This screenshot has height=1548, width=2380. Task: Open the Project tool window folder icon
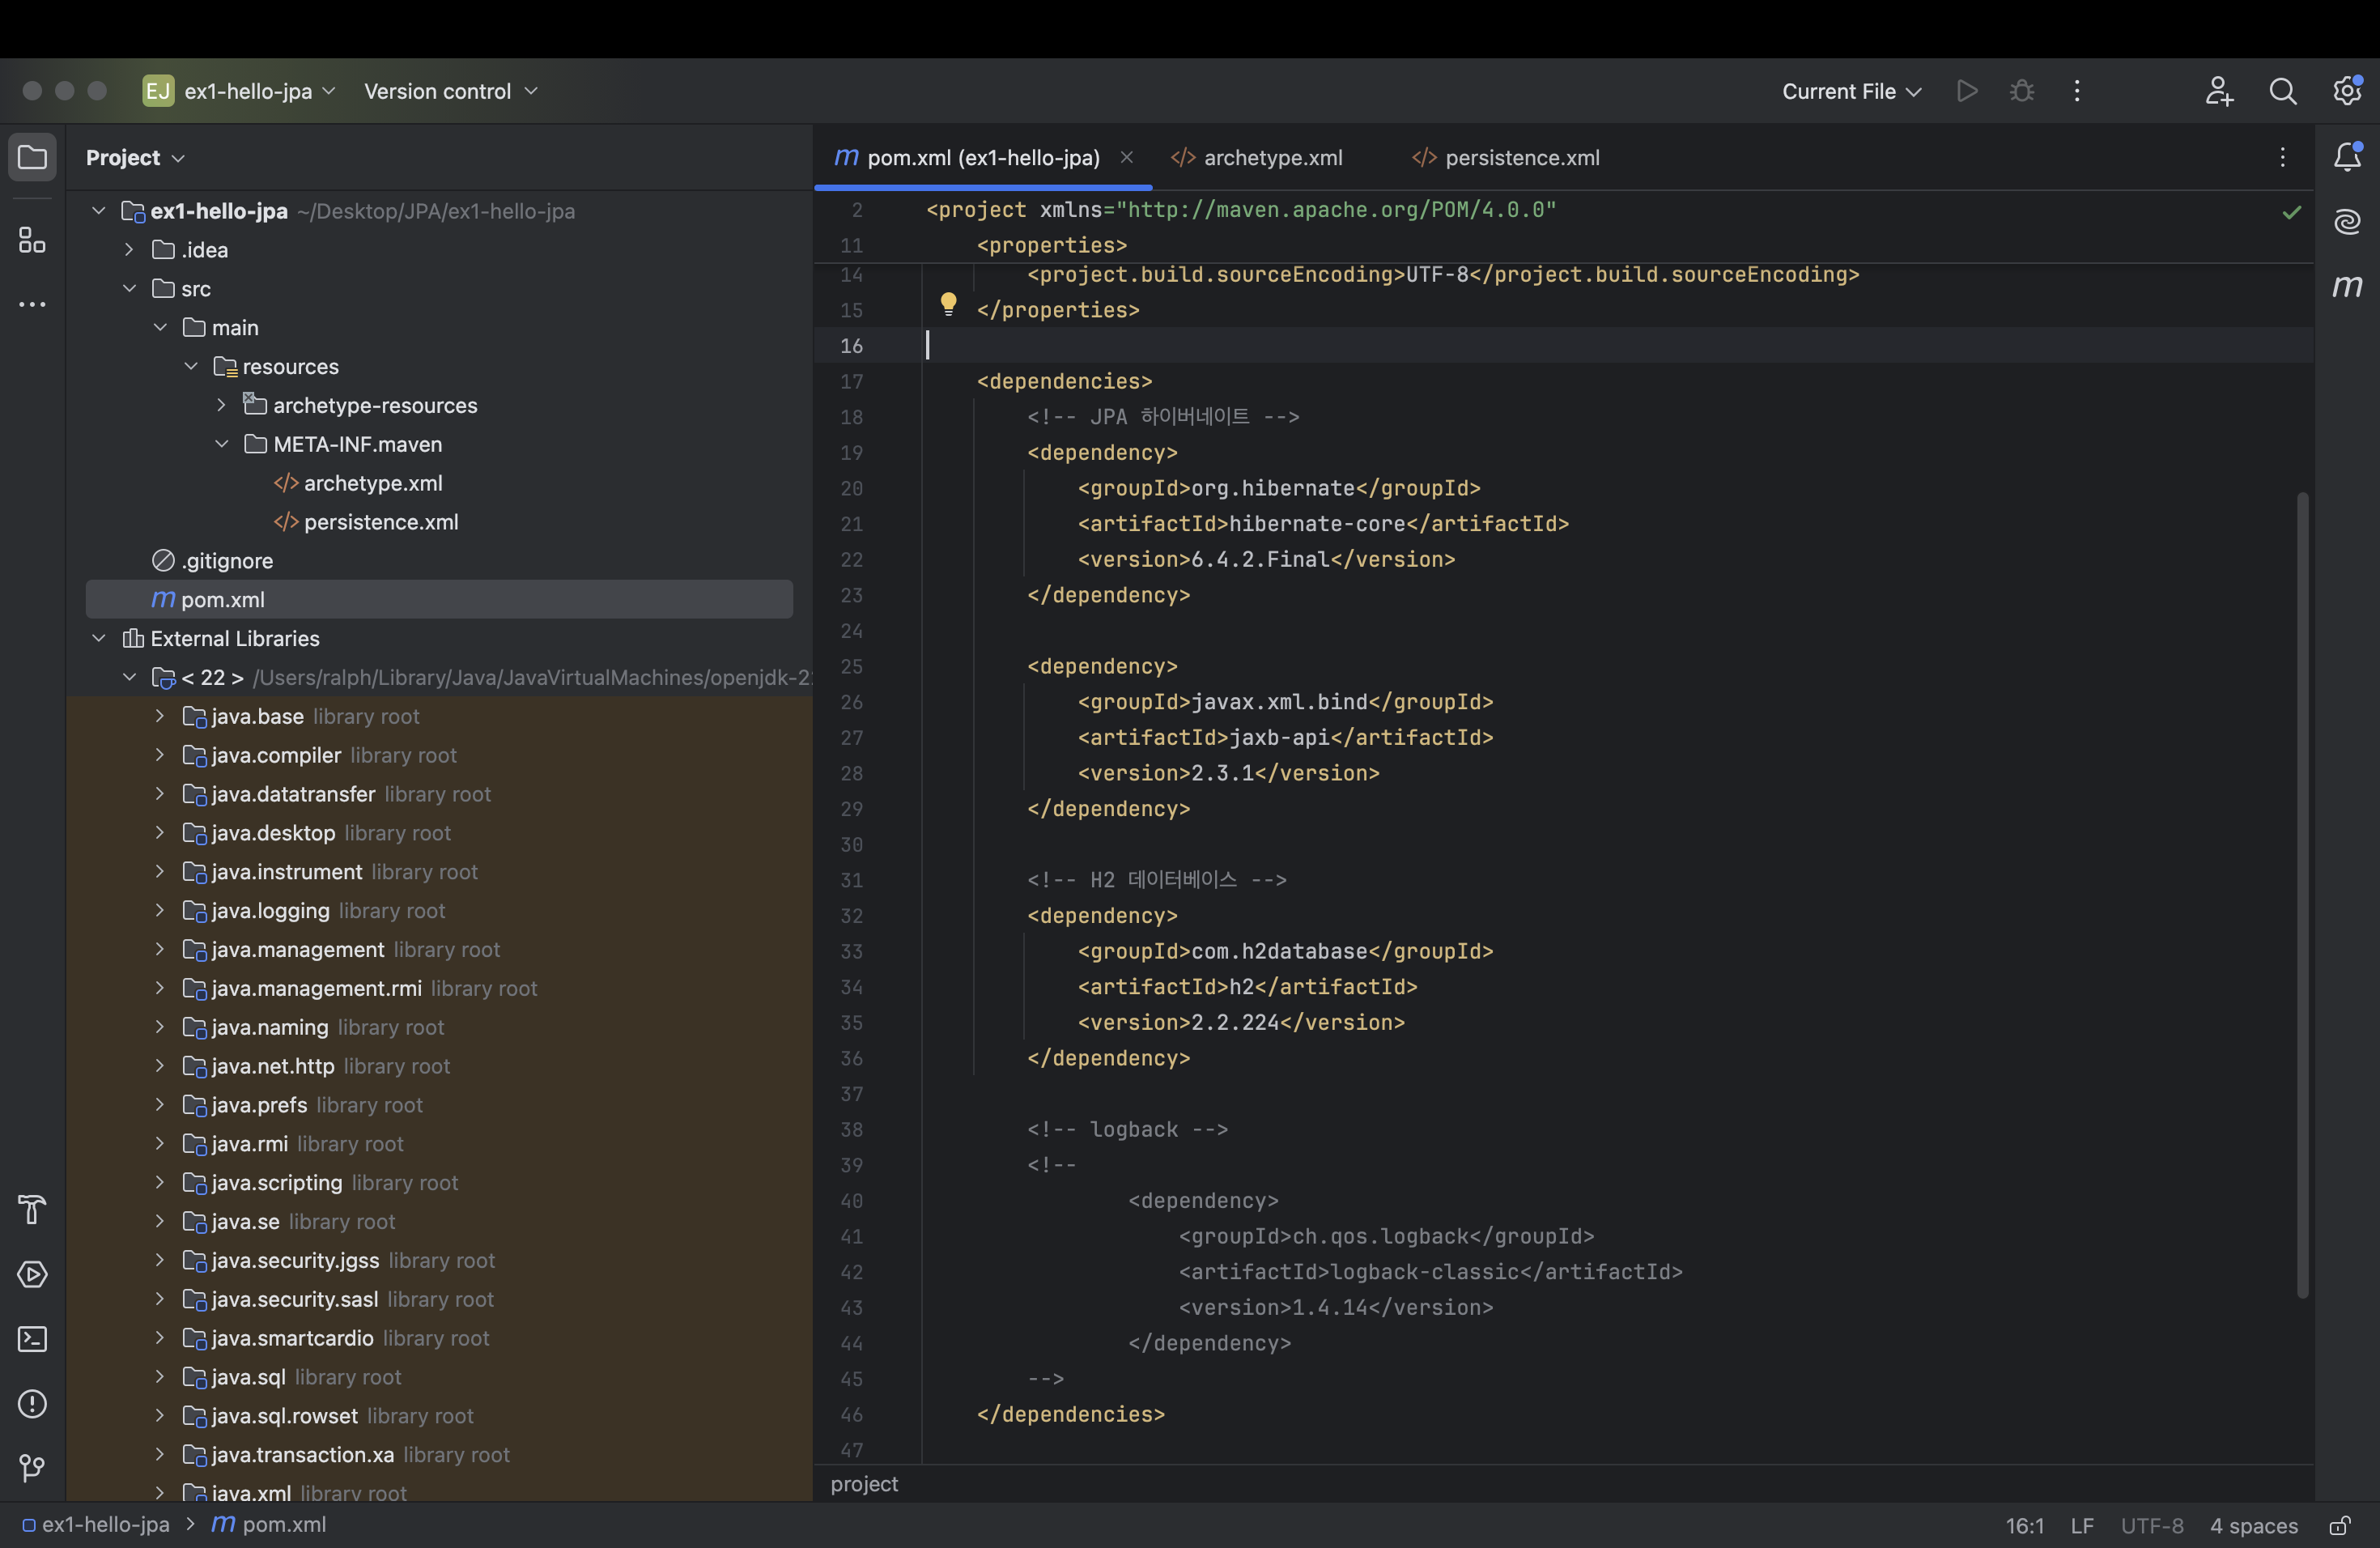(32, 157)
